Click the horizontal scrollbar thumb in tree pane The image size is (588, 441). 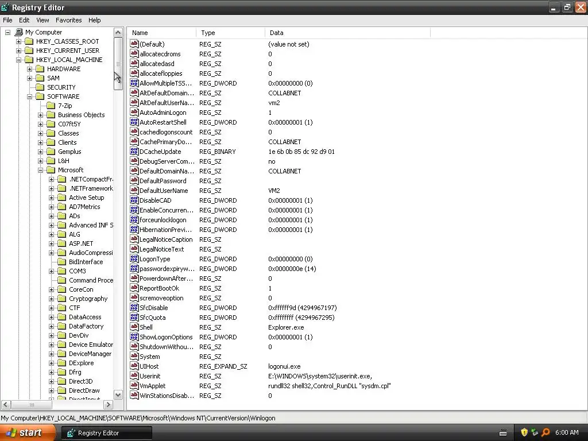32,405
